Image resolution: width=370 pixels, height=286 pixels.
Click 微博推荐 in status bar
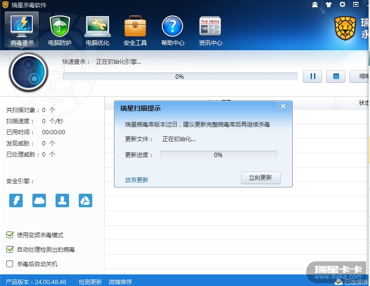[120, 282]
